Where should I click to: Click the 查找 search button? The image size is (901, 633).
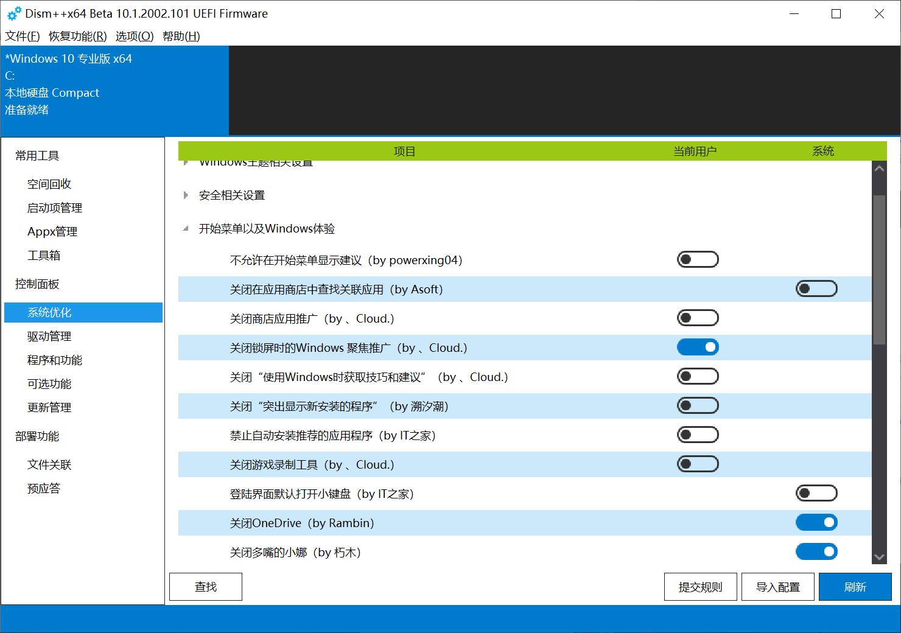click(205, 586)
